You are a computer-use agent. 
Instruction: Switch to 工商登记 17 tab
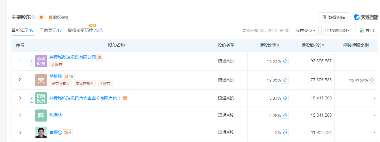[51, 30]
